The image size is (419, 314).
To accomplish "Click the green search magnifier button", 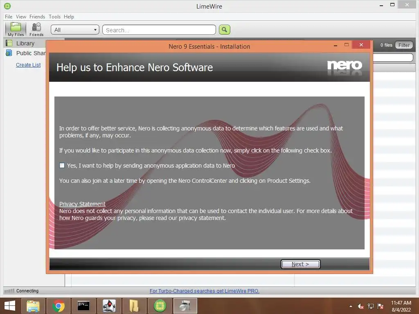I will [x=225, y=29].
